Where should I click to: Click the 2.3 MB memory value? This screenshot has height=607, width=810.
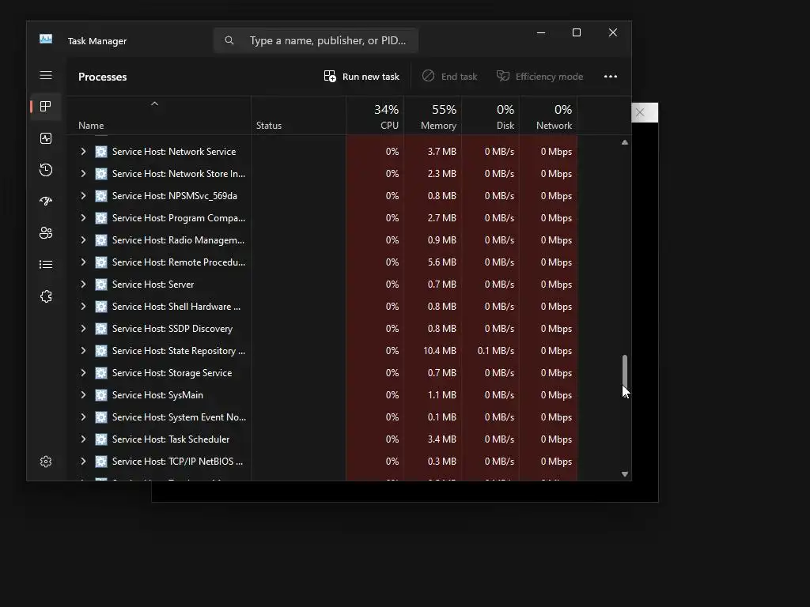pyautogui.click(x=441, y=173)
